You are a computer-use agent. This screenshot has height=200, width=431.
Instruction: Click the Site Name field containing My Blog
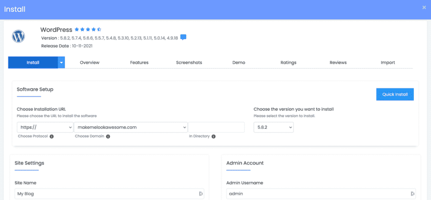(x=109, y=194)
